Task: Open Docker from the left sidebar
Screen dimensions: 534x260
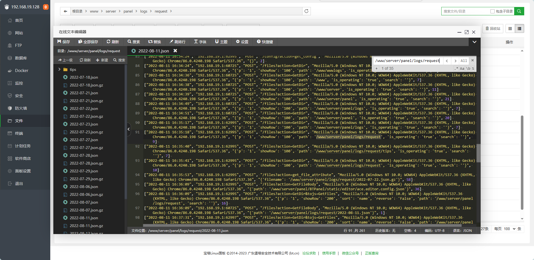Action: 22,71
